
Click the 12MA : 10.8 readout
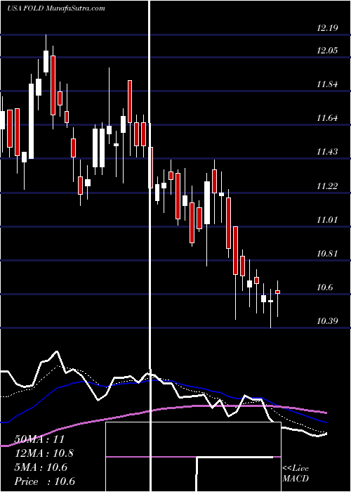point(44,453)
